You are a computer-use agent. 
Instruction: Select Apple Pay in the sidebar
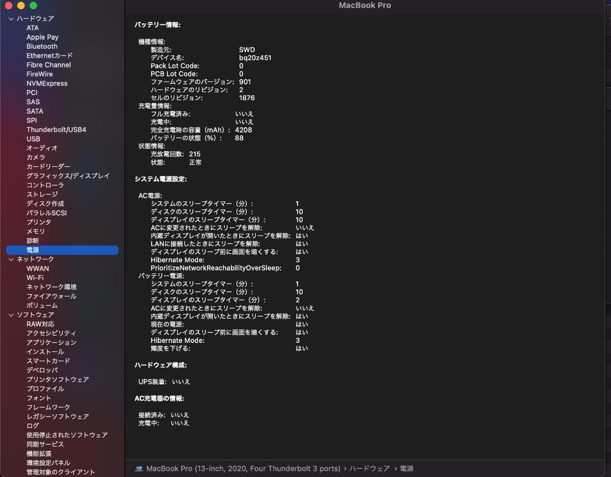click(x=42, y=37)
